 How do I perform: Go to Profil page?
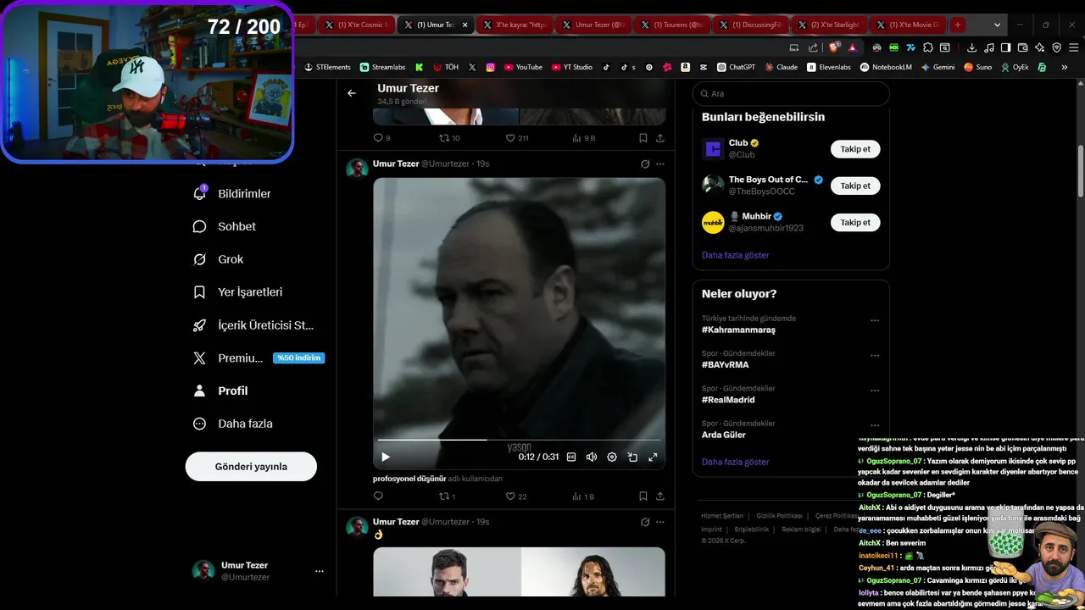(220, 391)
